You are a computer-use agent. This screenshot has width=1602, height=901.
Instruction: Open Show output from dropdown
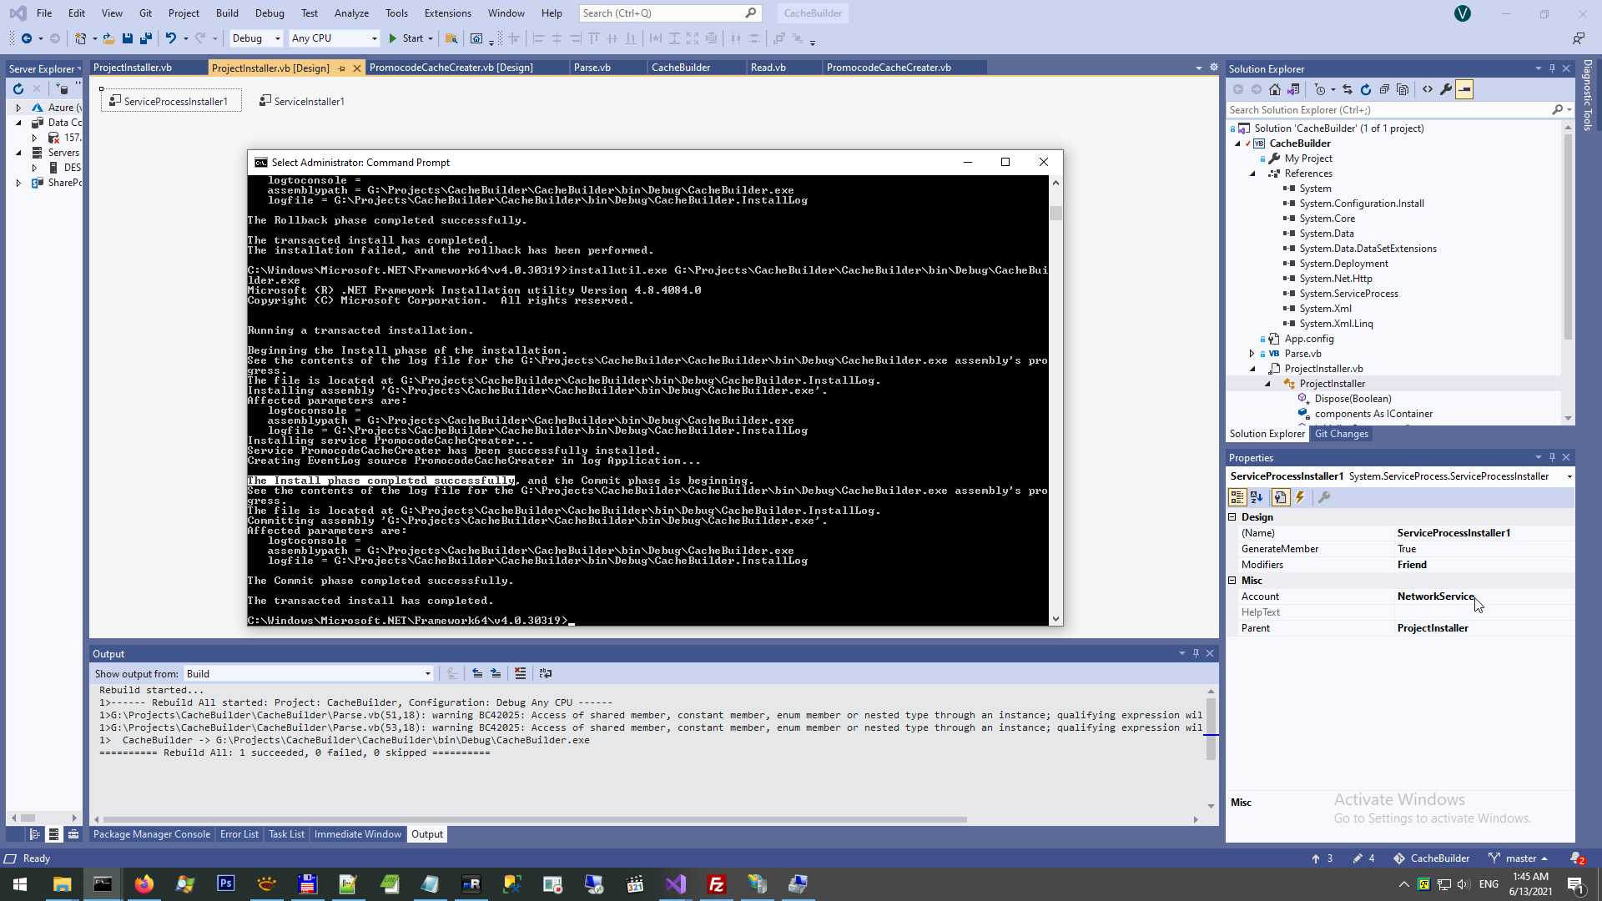click(427, 673)
